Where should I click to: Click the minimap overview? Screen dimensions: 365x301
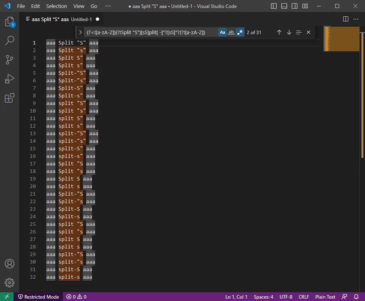point(342,39)
